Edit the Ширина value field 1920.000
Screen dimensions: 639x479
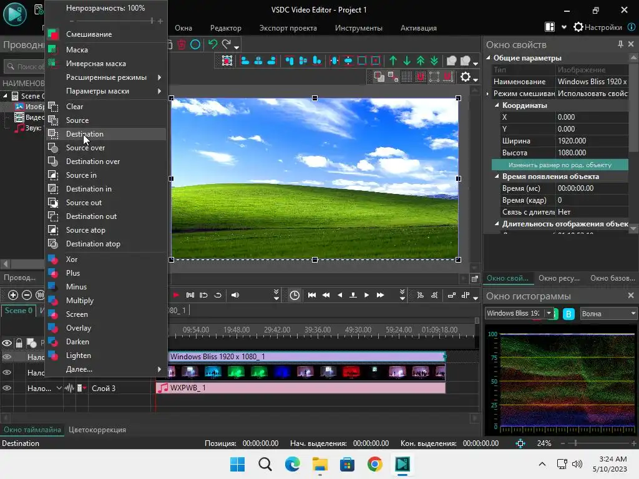[x=592, y=141]
